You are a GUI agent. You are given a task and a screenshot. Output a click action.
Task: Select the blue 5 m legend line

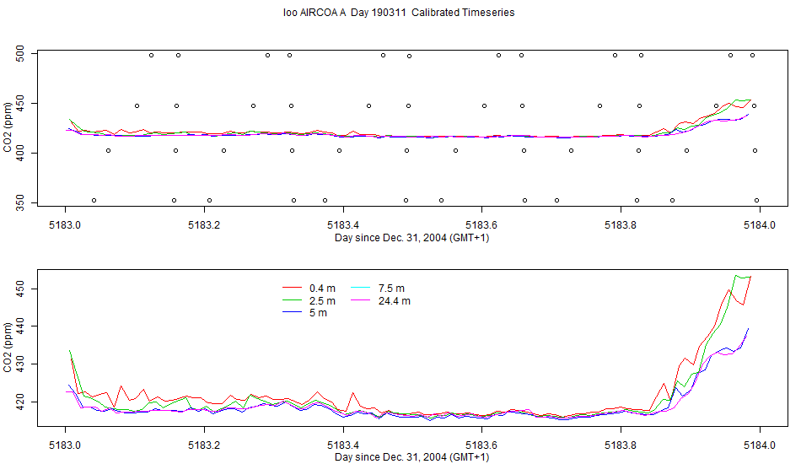click(x=293, y=313)
